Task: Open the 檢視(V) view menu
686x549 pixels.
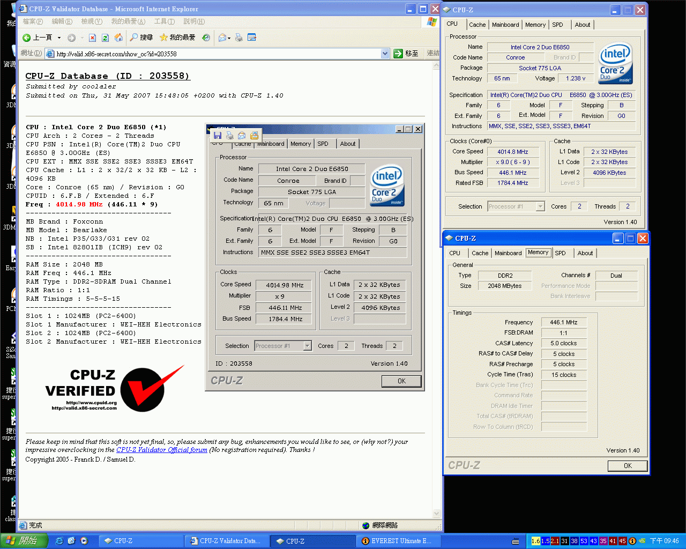Action: coord(92,21)
